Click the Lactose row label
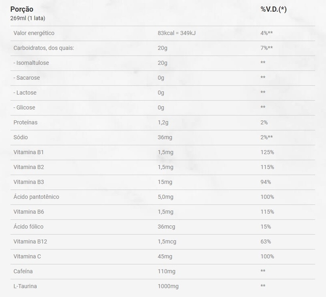Image resolution: width=326 pixels, height=297 pixels. [25, 93]
